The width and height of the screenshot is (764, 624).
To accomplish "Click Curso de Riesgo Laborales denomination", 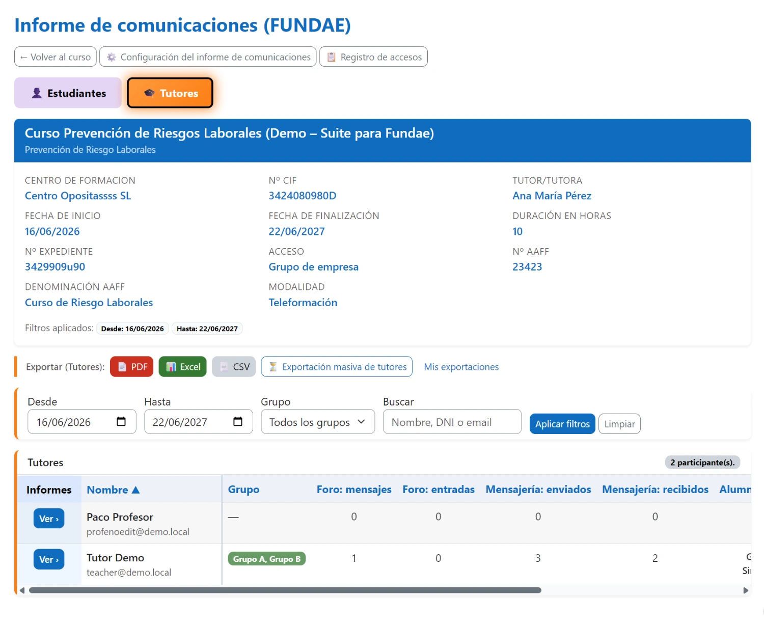I will pos(89,303).
